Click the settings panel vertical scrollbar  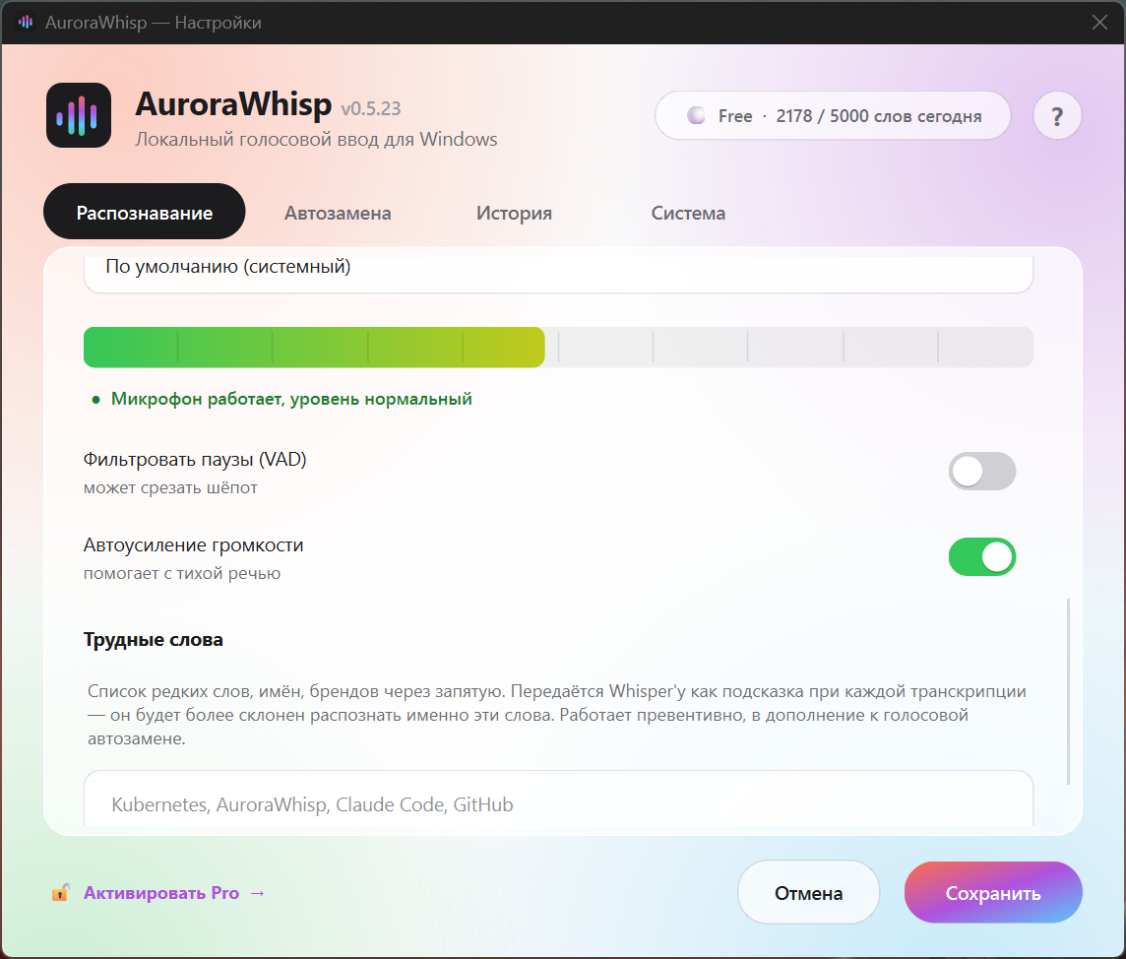click(1069, 691)
